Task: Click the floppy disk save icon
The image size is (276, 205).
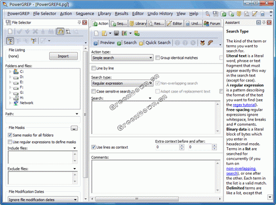Action: (x=116, y=33)
